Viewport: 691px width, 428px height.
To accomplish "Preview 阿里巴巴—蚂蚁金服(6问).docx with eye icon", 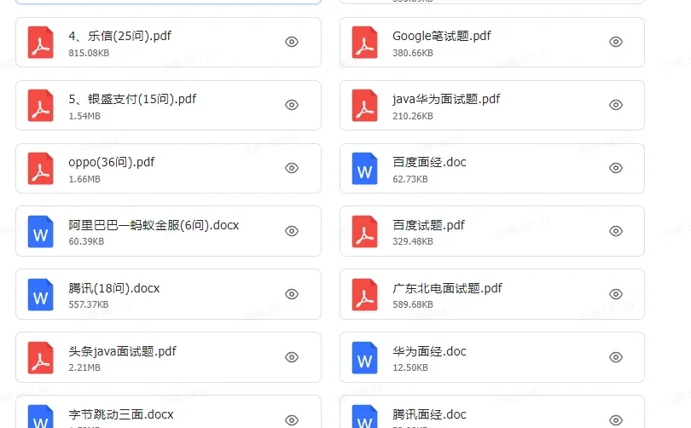I will coord(292,231).
